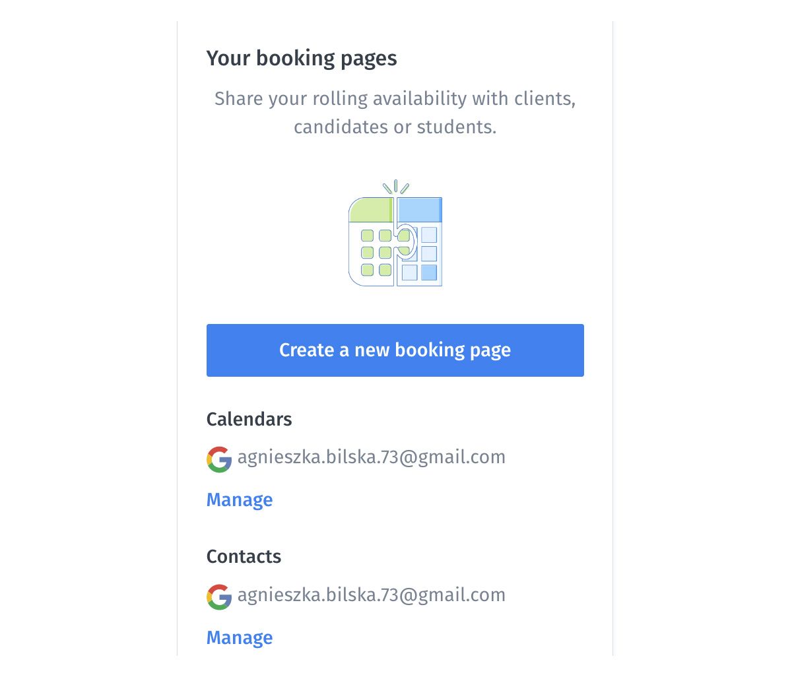Select the Calendars Gmail address

(x=372, y=457)
